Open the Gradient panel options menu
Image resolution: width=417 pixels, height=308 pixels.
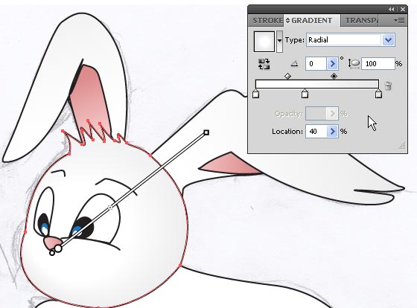399,21
